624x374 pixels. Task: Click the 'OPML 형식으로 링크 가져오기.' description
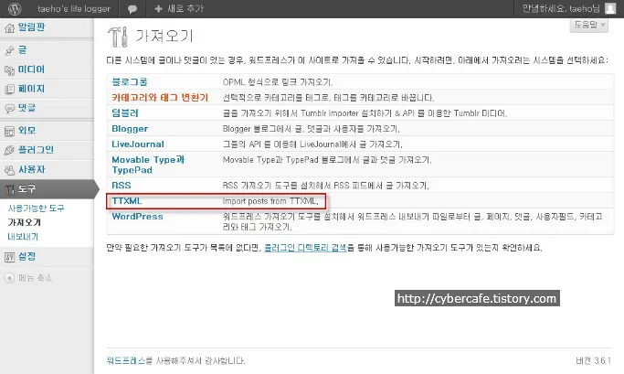click(x=278, y=82)
